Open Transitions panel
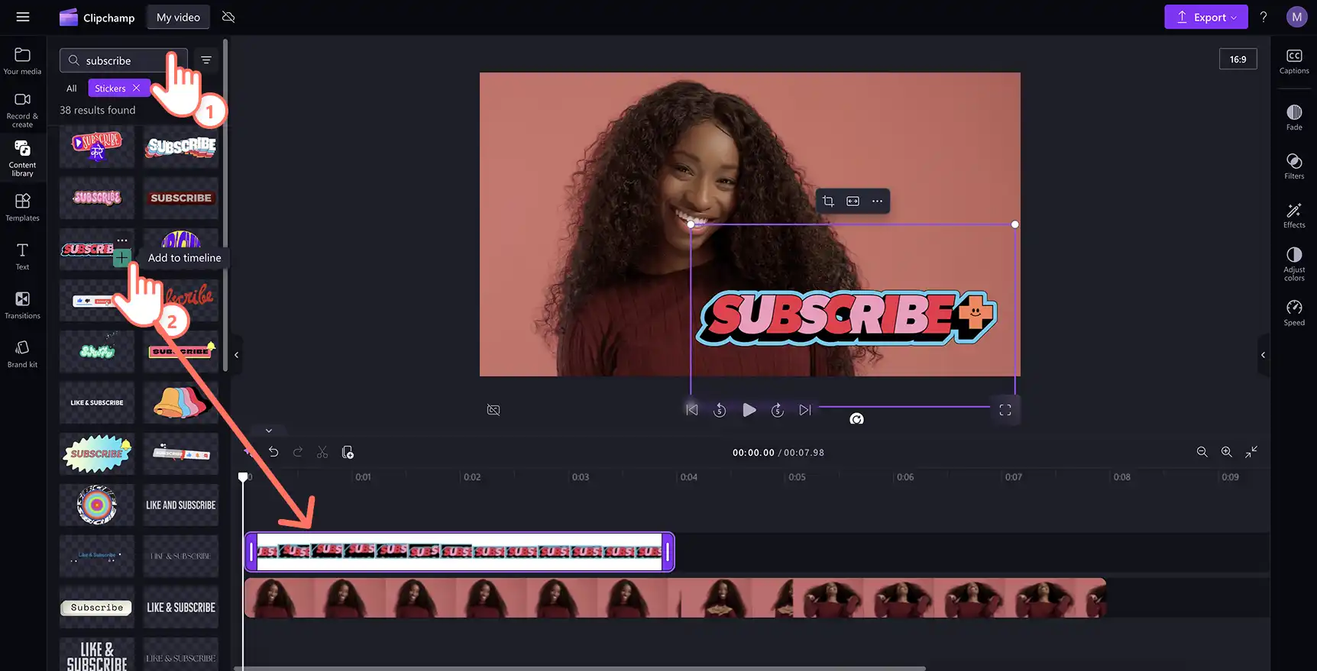The image size is (1317, 671). [x=23, y=305]
